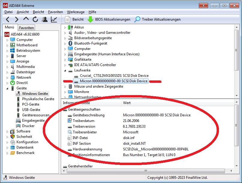242x183 pixels.
Task: Click the horizontal scrollbar in details pane
Action: click(146, 171)
